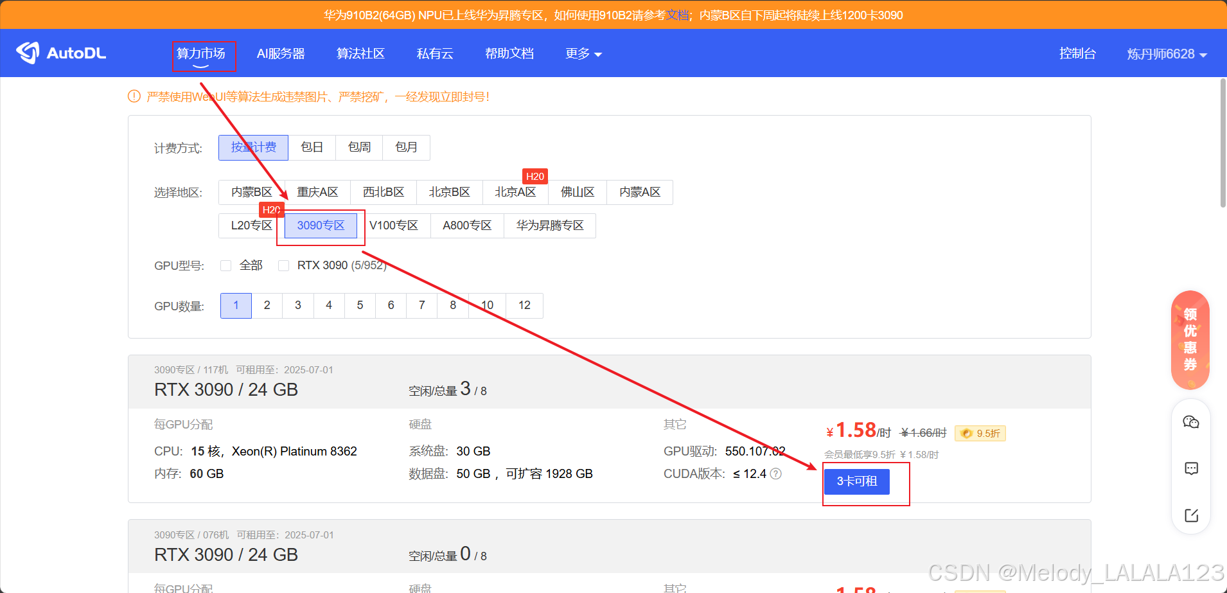Choose the 华为昇腾专区 zone

click(x=550, y=226)
